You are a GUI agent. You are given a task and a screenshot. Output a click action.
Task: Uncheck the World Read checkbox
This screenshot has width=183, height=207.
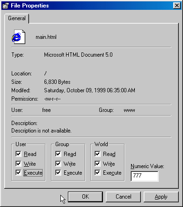97,154
